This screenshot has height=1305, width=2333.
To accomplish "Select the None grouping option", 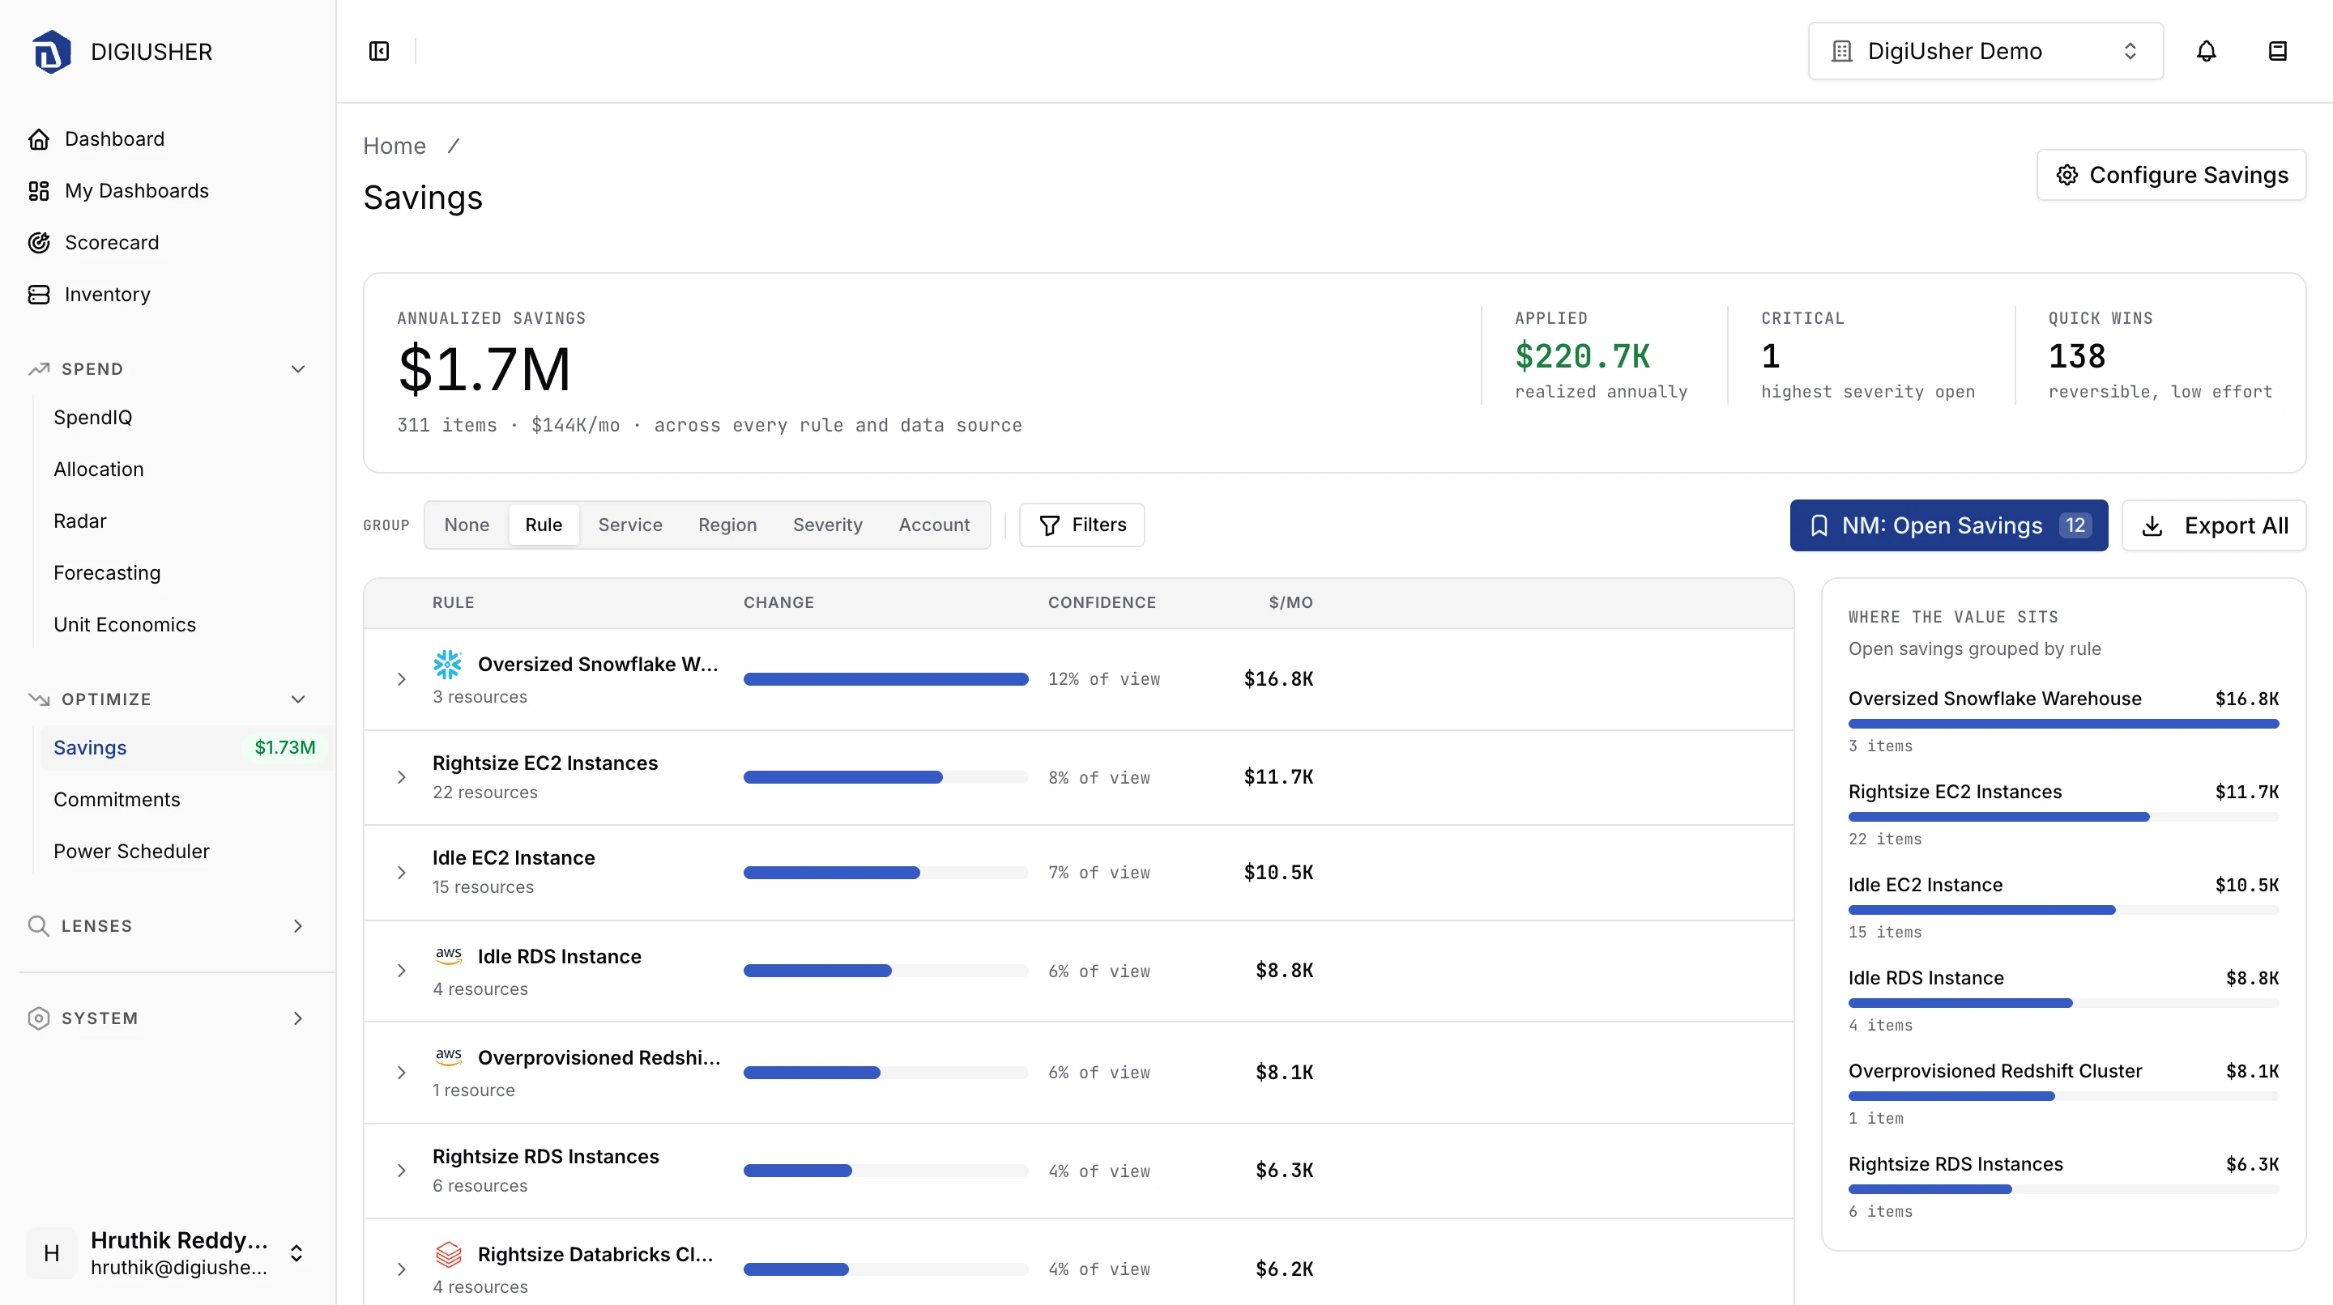I will point(467,524).
